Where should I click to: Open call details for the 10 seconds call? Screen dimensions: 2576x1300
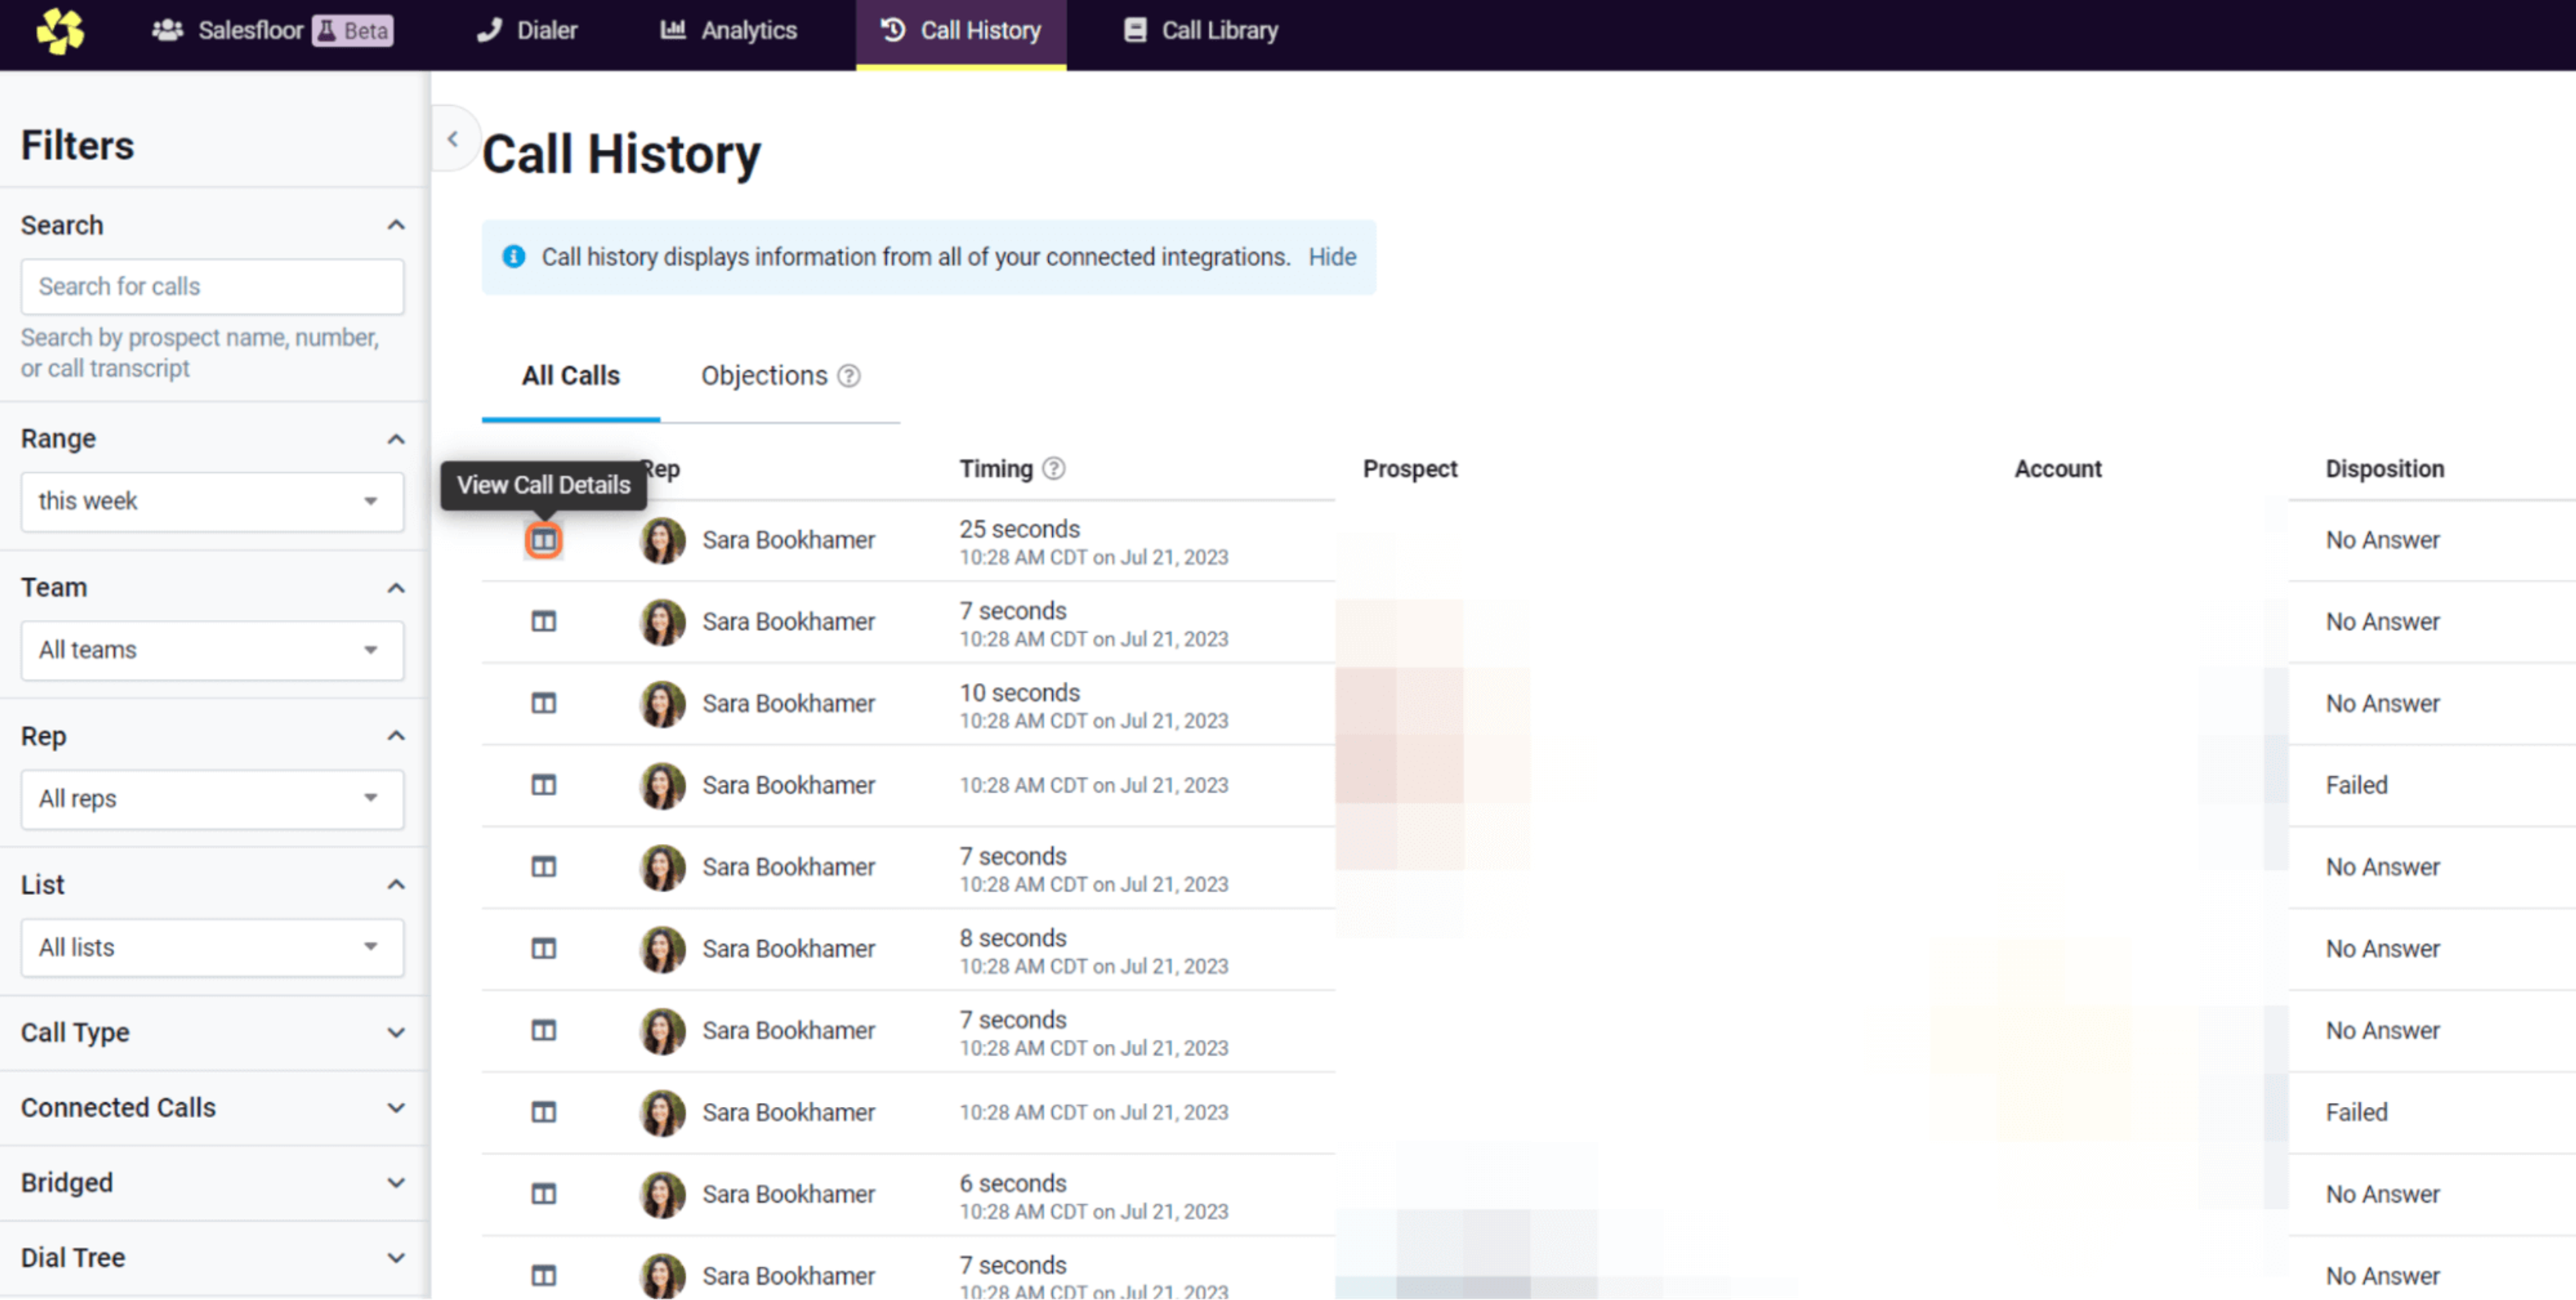click(x=543, y=703)
